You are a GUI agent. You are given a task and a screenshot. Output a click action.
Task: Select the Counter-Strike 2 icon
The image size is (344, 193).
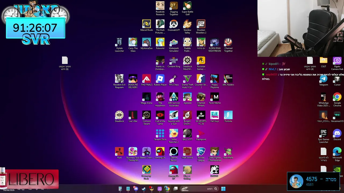(201, 81)
